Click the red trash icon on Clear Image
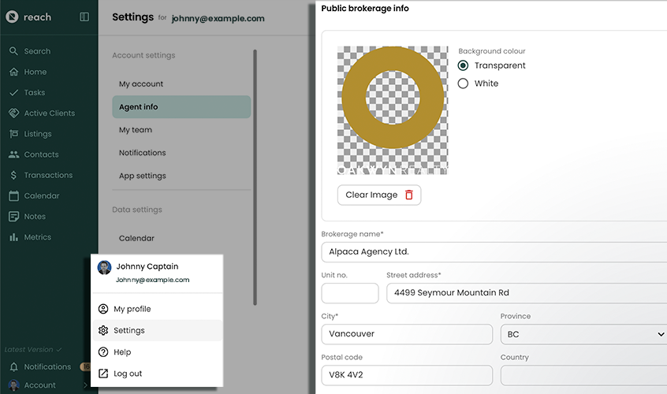Image resolution: width=667 pixels, height=394 pixels. (x=408, y=195)
